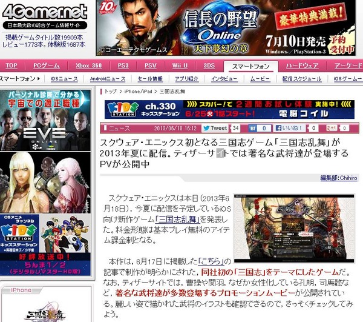Click the red text 著名な武将達が多数登場するプロモーションムービー
Image resolution: width=363 pixels, height=322 pixels.
[205, 293]
